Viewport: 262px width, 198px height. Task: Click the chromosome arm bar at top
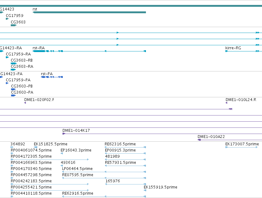131,6
